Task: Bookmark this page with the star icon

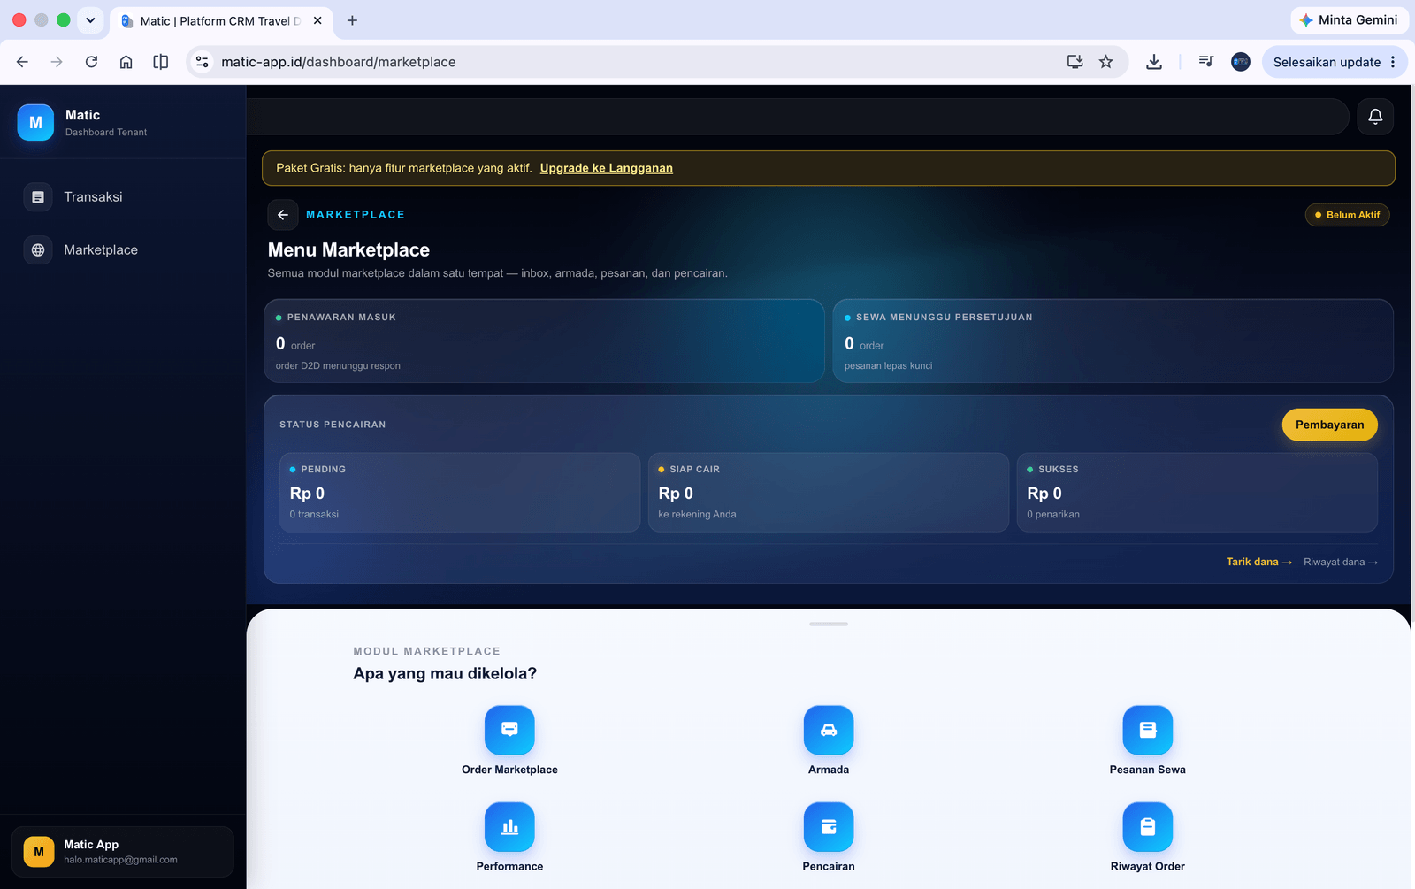Action: tap(1106, 62)
